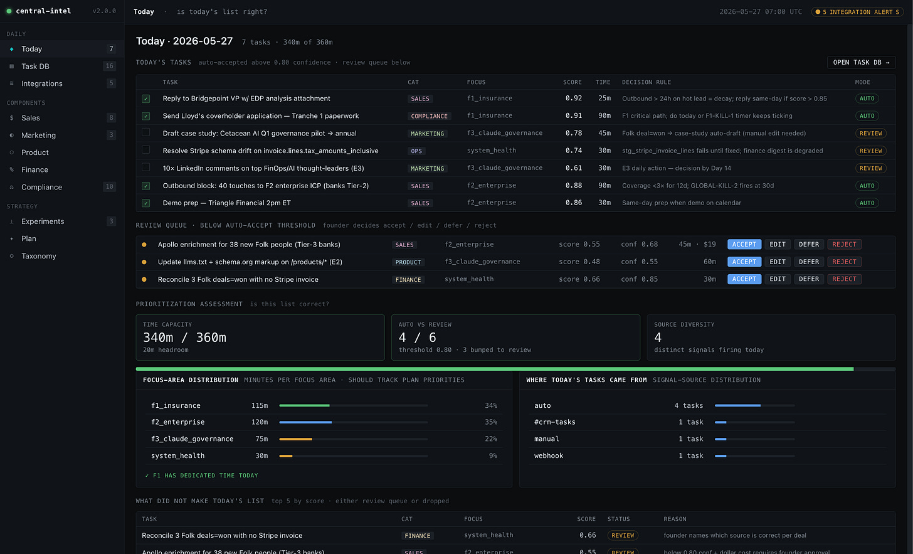Viewport: 913px width, 554px height.
Task: Open REVIEW mode badge for LinkedIn comments task
Action: point(870,168)
